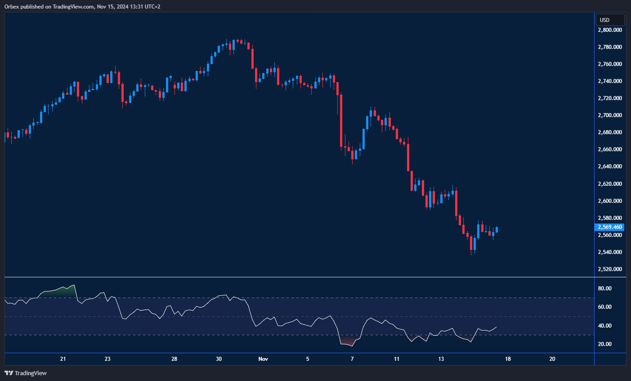Select the 2,520.000 price scale label
The image size is (631, 381).
tap(610, 269)
